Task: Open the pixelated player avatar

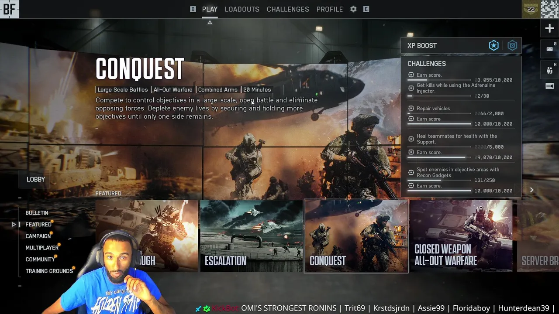Action: (x=549, y=9)
